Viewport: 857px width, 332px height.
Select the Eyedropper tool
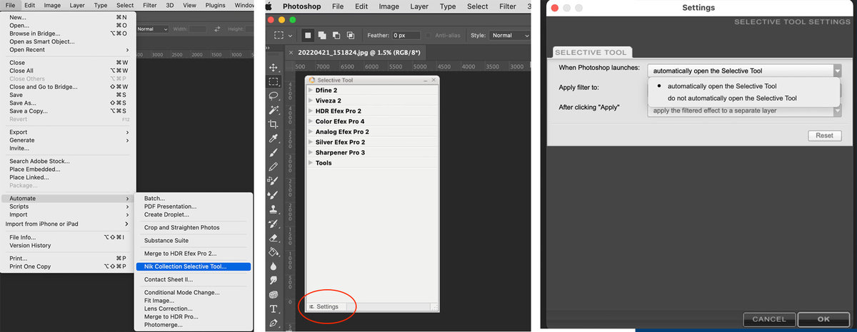(x=274, y=139)
